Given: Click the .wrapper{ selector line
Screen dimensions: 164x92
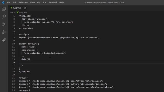Looking at the screenshot, I should (x=25, y=90).
